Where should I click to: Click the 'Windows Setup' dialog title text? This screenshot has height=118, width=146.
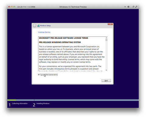(45, 26)
